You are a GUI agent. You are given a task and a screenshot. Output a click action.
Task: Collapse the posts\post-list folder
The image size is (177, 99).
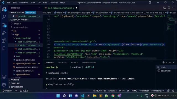14,38
